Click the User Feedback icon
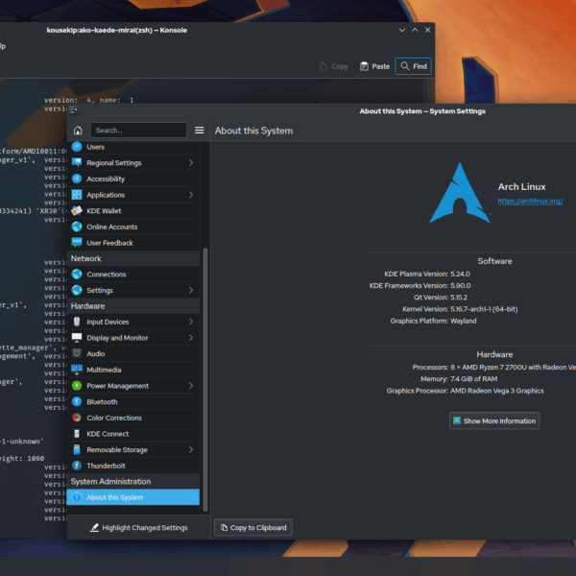Image resolution: width=576 pixels, height=576 pixels. tap(77, 243)
